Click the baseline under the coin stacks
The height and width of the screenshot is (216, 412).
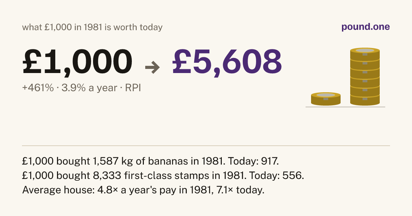[345, 107]
